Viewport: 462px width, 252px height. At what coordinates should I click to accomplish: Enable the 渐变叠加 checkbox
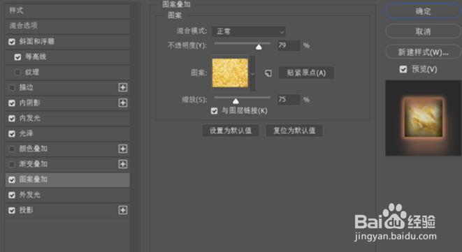click(x=12, y=164)
